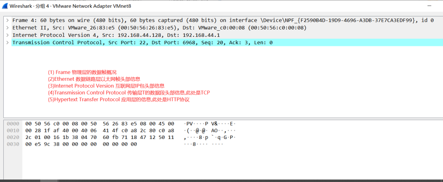The height and width of the screenshot is (182, 443).
Task: Click the Wireshark shark fin title icon
Action: [x=5, y=6]
